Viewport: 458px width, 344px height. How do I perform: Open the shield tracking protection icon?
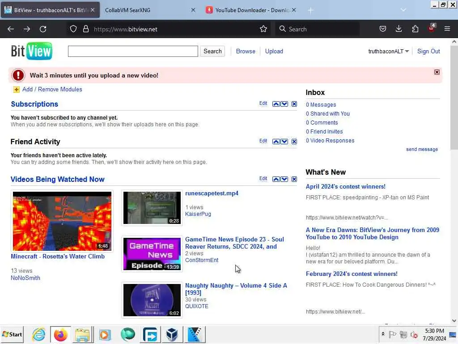[x=73, y=29]
